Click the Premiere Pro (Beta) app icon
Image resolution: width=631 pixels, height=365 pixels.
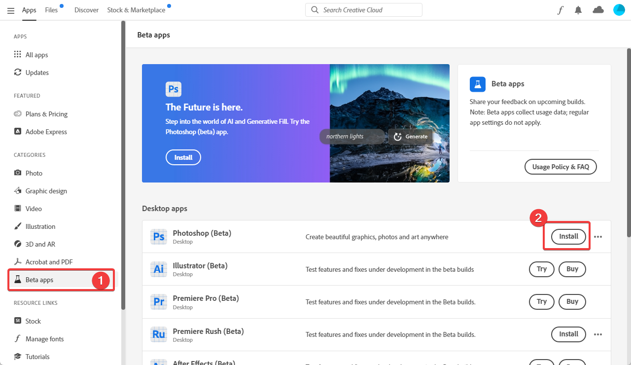[x=159, y=302]
